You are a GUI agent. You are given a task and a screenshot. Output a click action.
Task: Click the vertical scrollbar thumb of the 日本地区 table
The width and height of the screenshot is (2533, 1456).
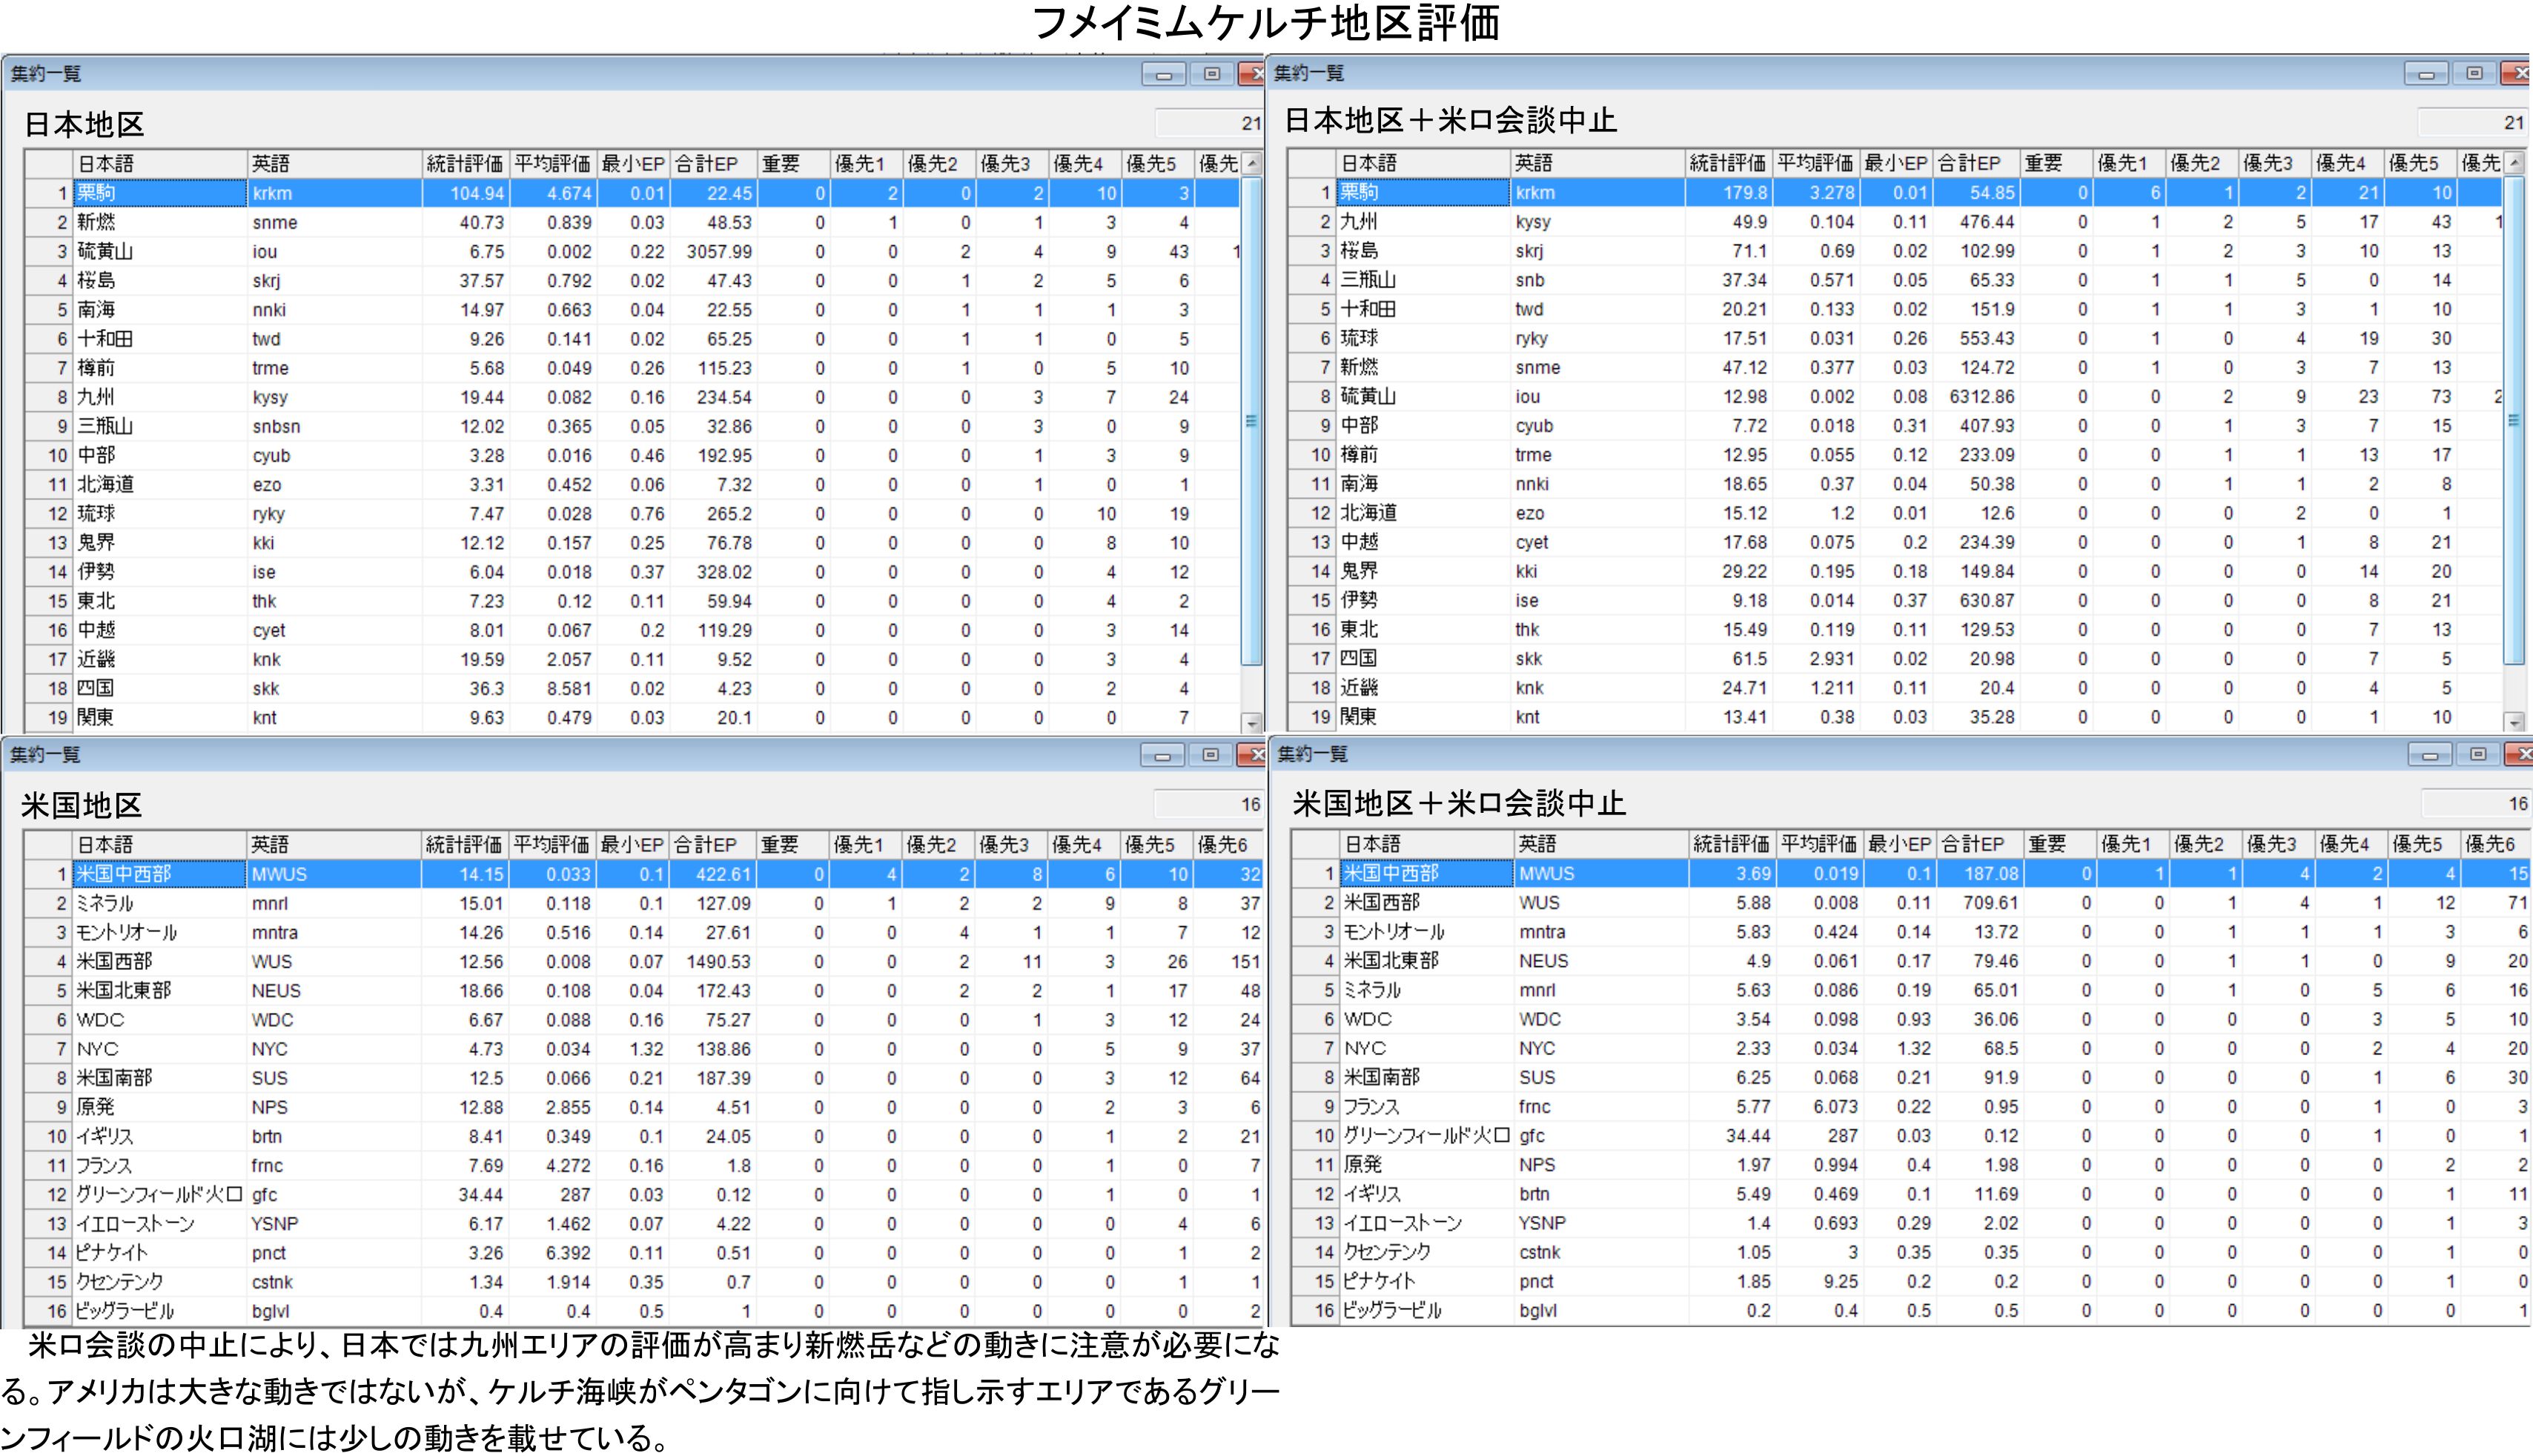point(1251,420)
